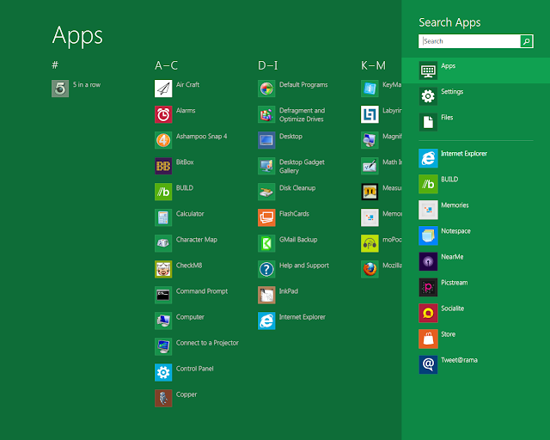Click the Connect to a Projector label
This screenshot has height=440, width=550.
click(x=207, y=343)
